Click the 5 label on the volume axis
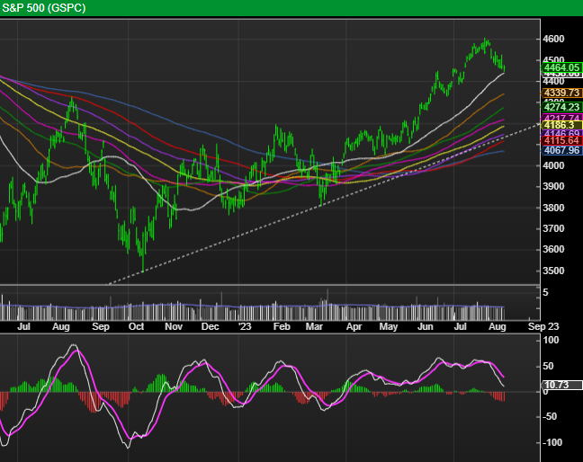Viewport: 583px width, 462px height. click(545, 292)
